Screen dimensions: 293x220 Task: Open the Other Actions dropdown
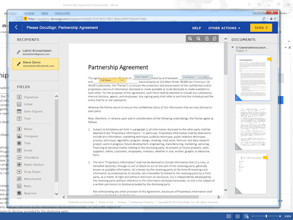click(x=224, y=28)
